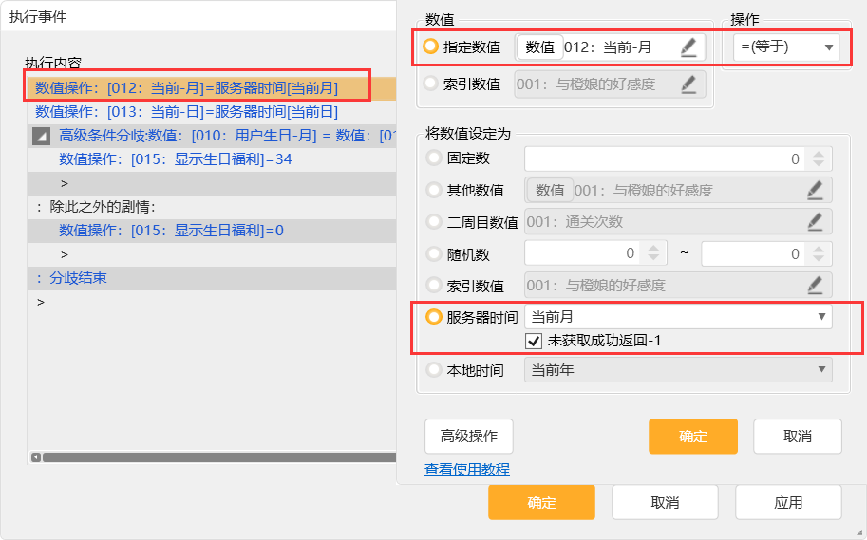The width and height of the screenshot is (867, 540).
Task: Click edit pencil in 其他数值 row
Action: coord(815,191)
